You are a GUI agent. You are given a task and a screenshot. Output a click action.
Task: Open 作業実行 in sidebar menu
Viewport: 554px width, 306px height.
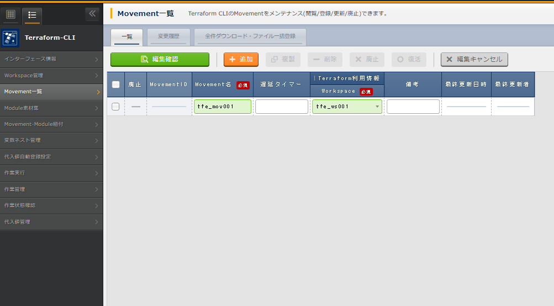tap(51, 173)
